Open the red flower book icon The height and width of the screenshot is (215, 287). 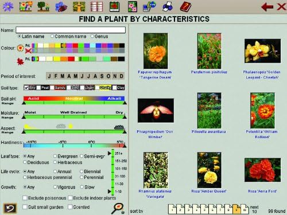[114, 7]
